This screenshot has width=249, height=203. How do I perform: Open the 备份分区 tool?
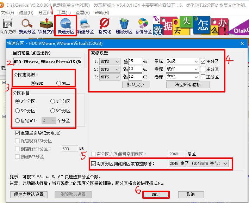point(143,26)
